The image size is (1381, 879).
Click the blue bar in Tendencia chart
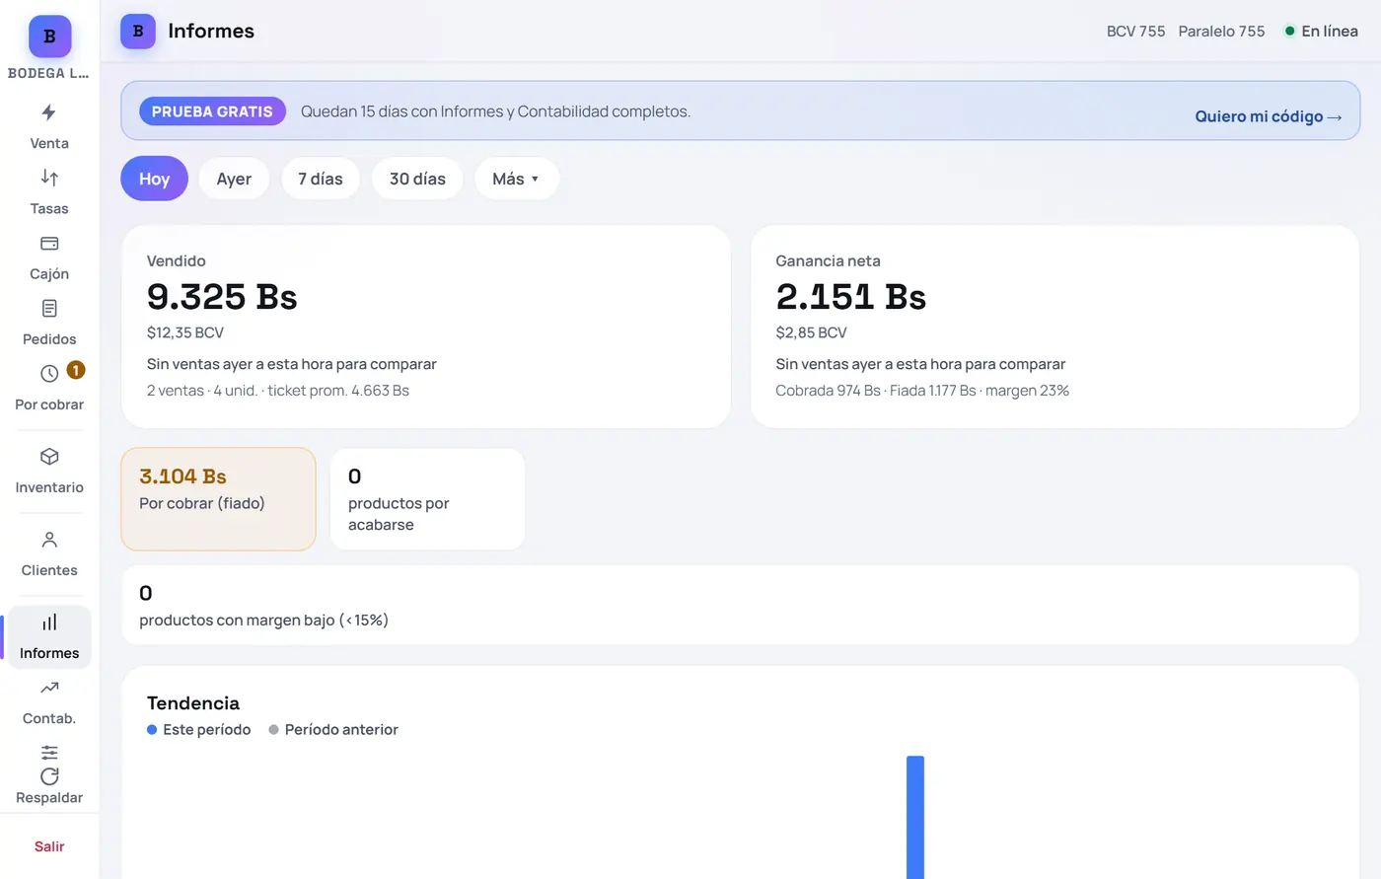[x=915, y=817]
